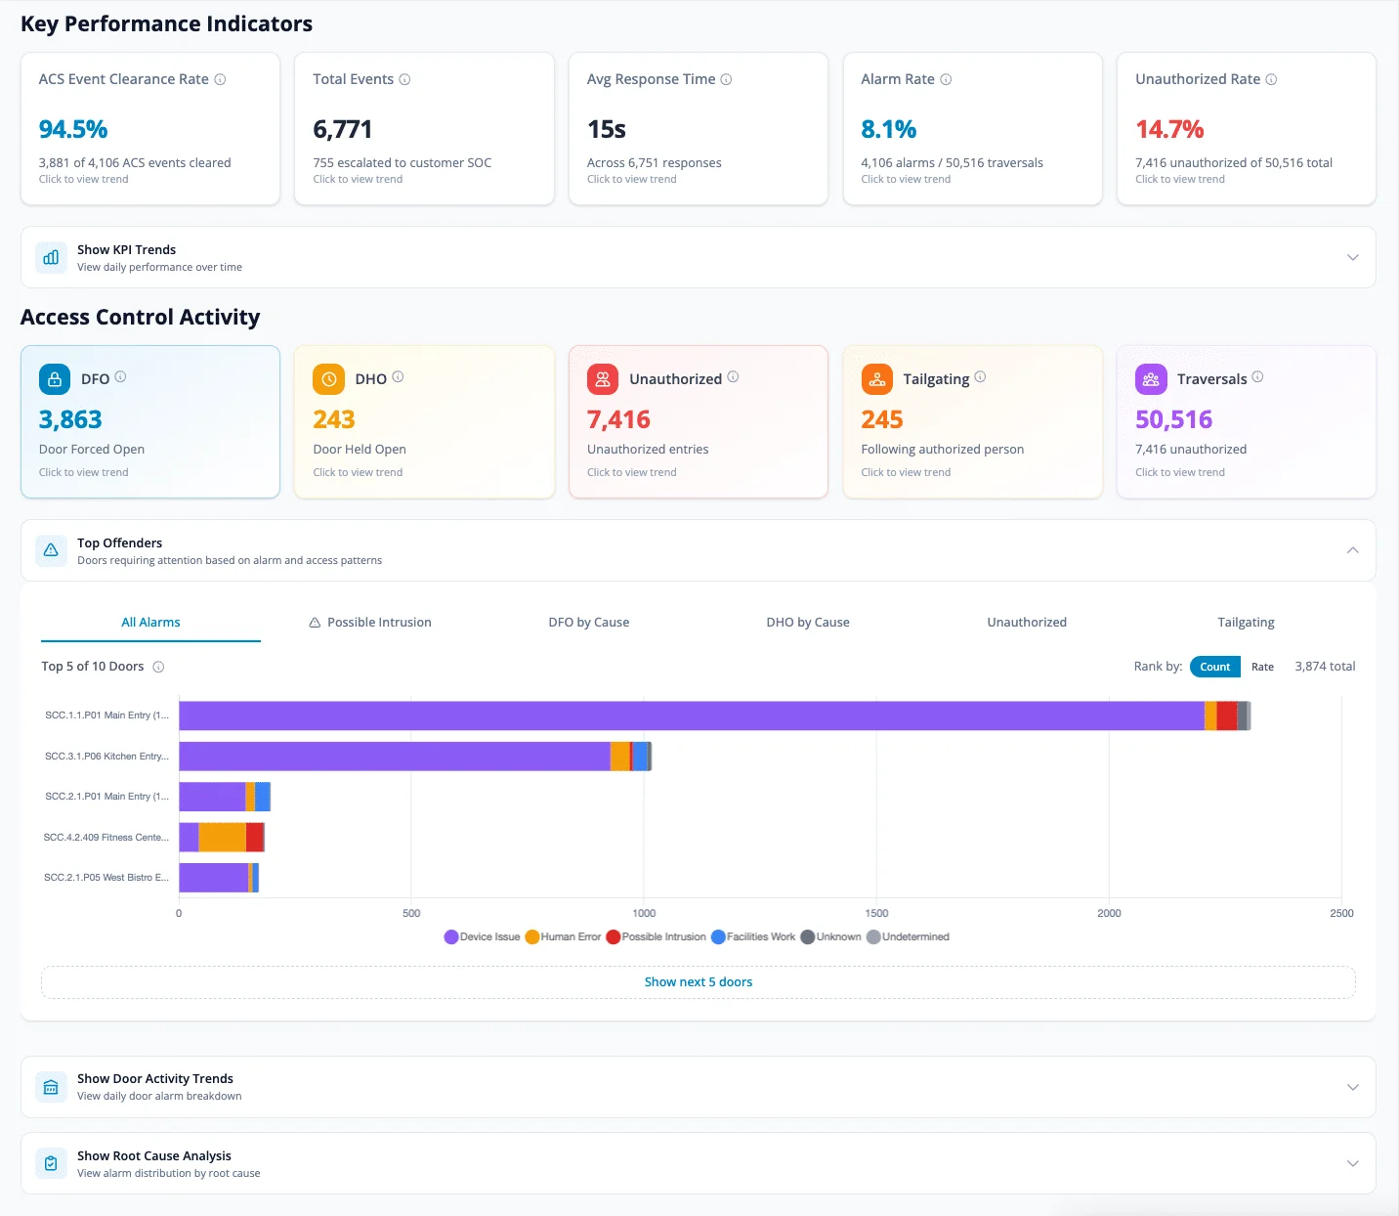Screen dimensions: 1399x1216
Task: Open the DFO by Cause tab
Action: click(589, 623)
